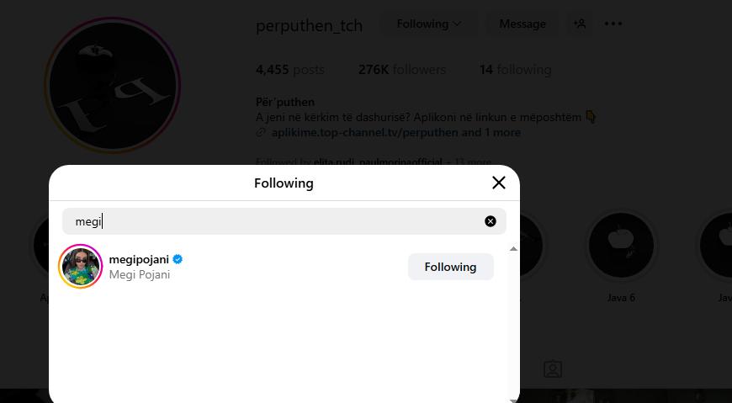Open the similar accounts suggestion icon
732x403 pixels.
(580, 24)
